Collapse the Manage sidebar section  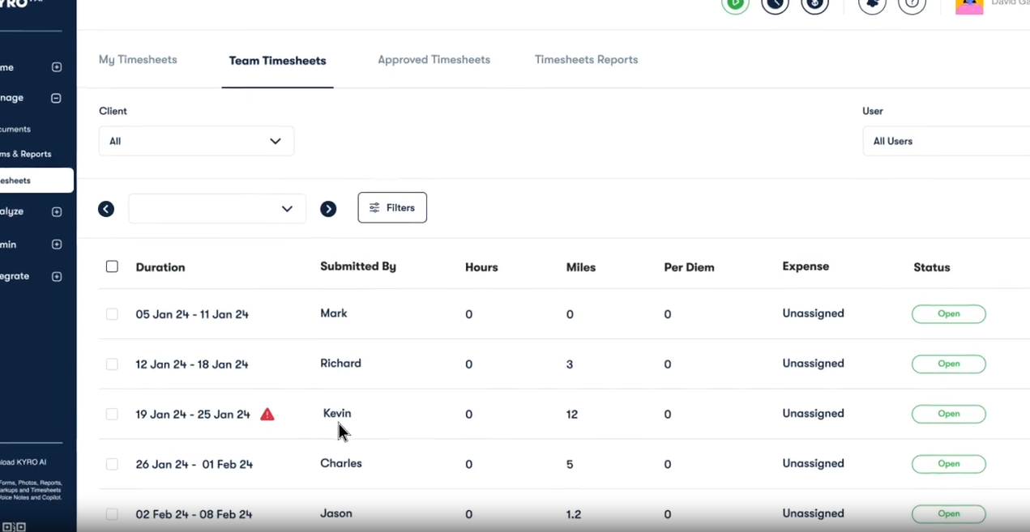[x=57, y=98]
